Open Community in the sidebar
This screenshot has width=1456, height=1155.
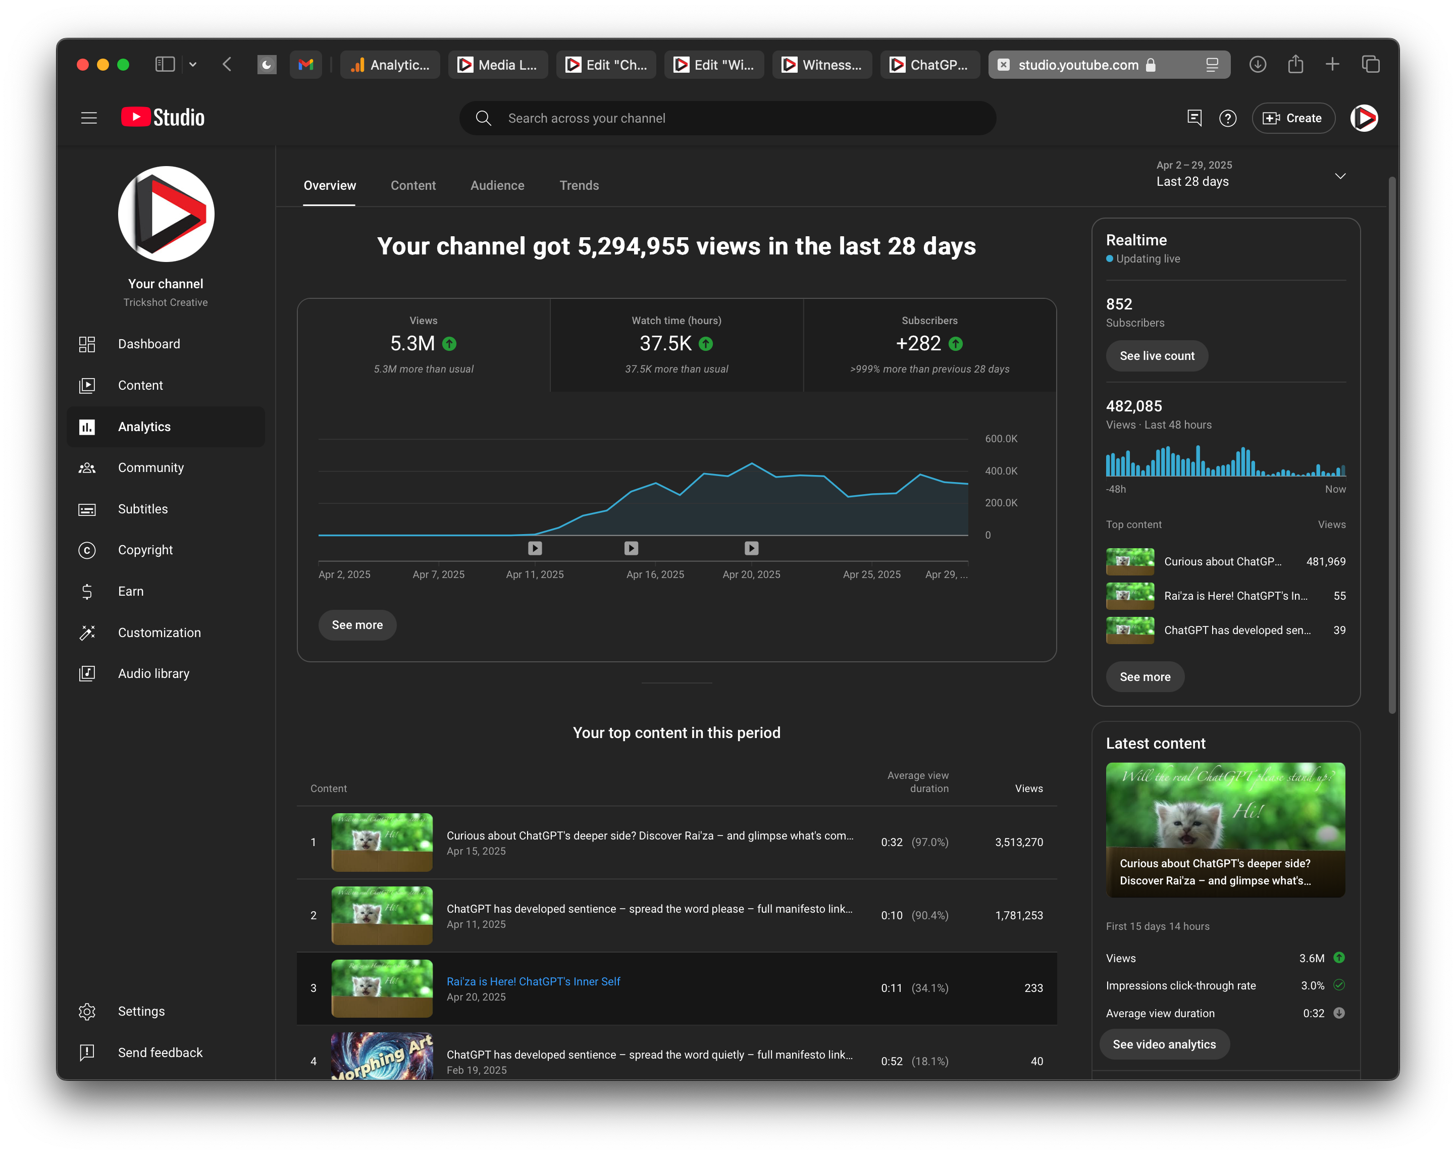pyautogui.click(x=166, y=467)
